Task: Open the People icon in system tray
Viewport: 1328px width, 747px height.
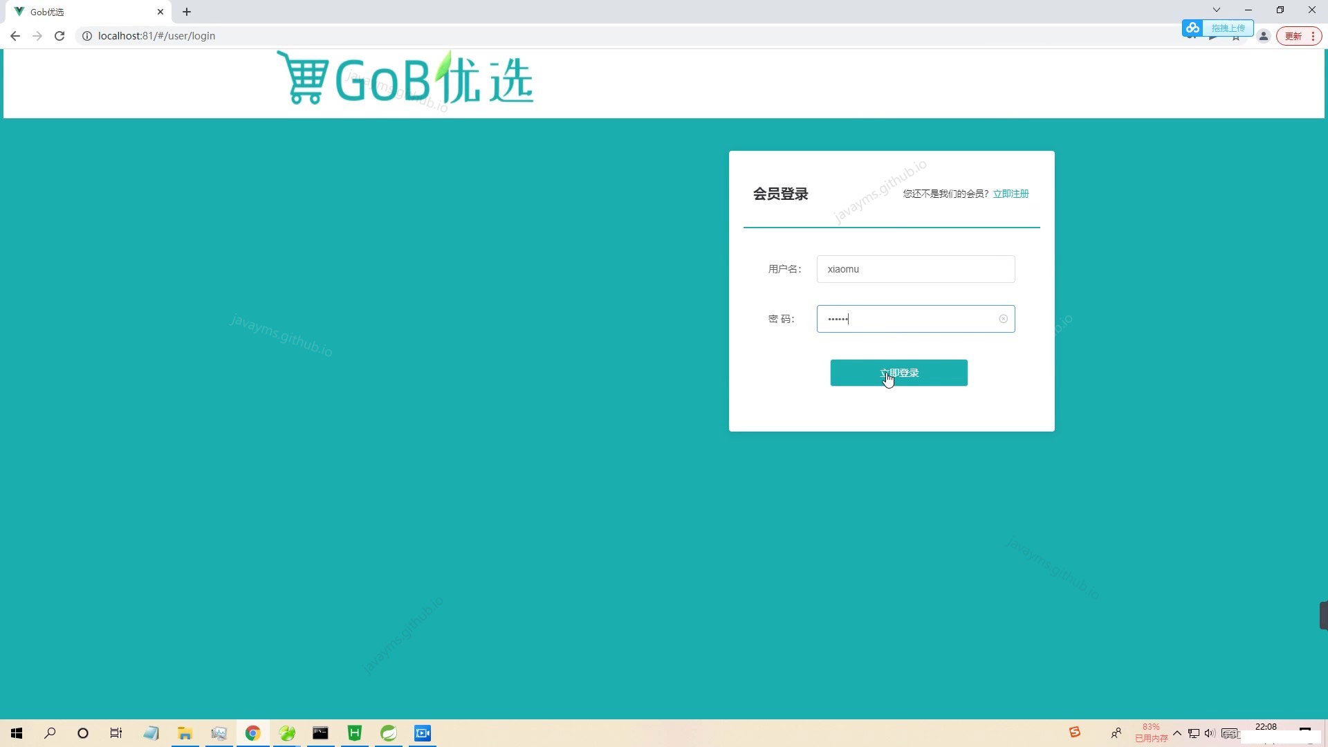Action: pos(1116,733)
